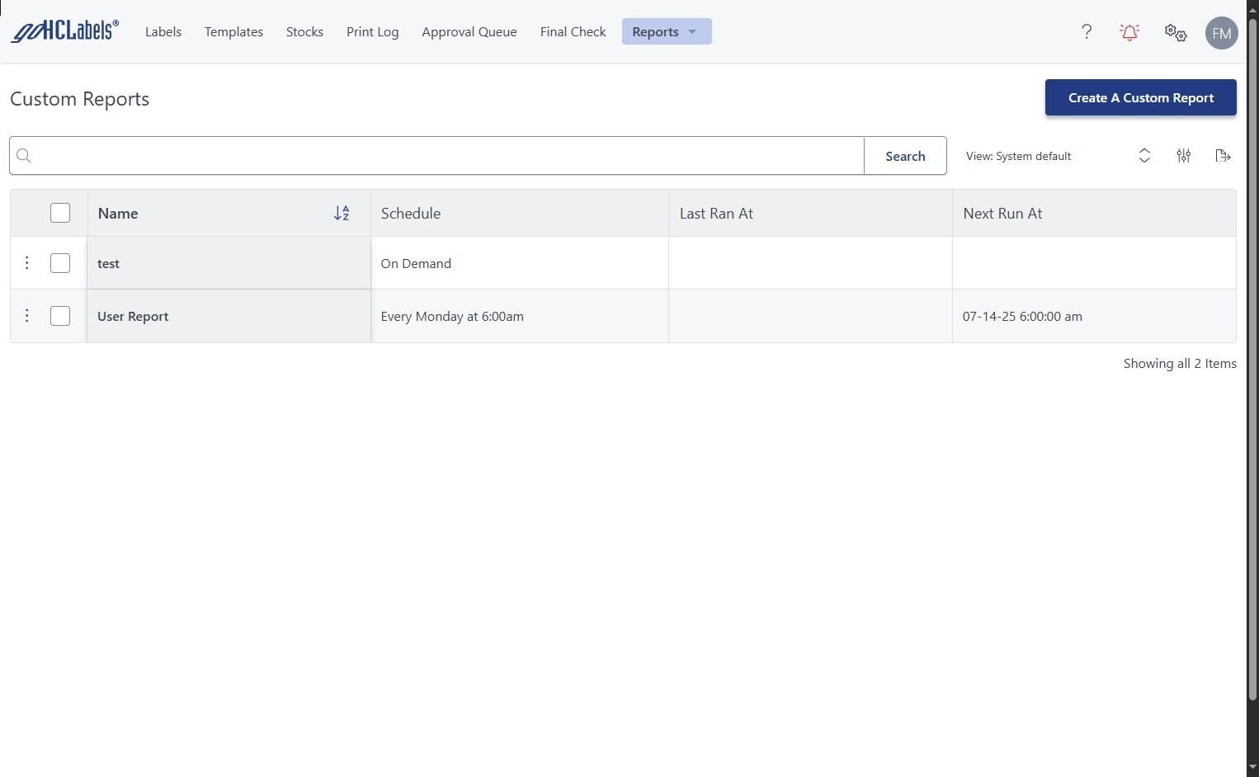Go to the Approval Queue menu item
Screen dimensions: 1259x777
(x=469, y=32)
